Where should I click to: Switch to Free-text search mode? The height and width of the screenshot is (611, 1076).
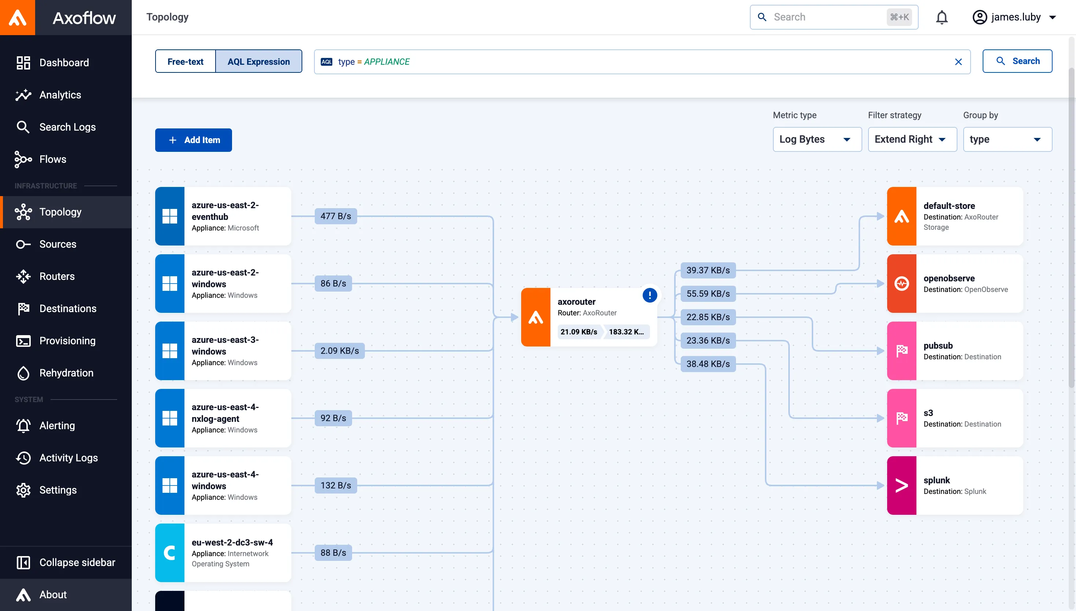(185, 62)
